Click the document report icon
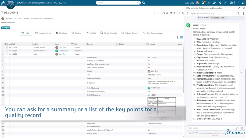Image resolution: width=246 pixels, height=138 pixels. coord(174,13)
